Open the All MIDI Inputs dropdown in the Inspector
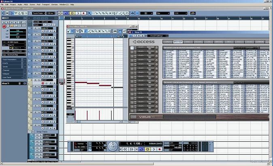The width and height of the screenshot is (273, 166). (14, 42)
